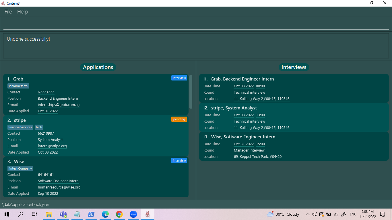Open Microsoft Edge from taskbar
The height and width of the screenshot is (220, 392).
(x=105, y=214)
